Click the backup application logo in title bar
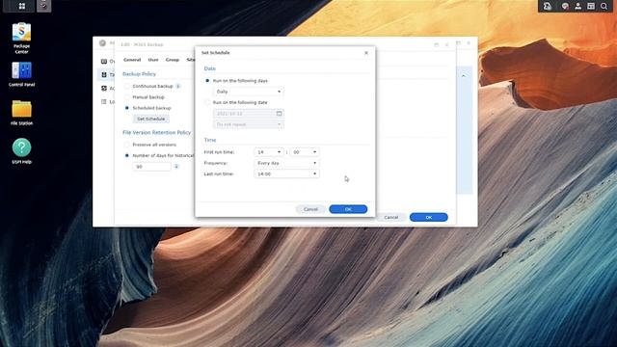Viewport: 617px width, 347px height. 102,42
